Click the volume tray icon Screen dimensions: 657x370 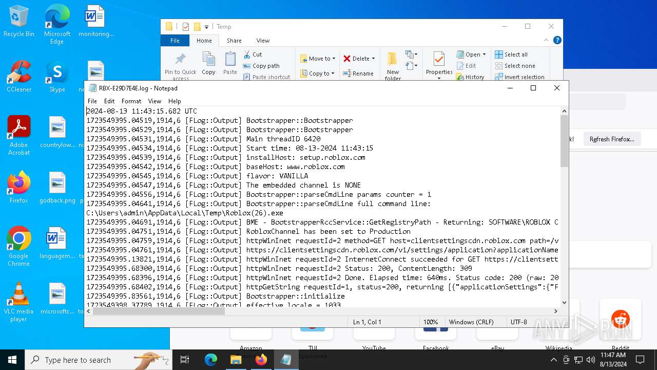(x=590, y=360)
